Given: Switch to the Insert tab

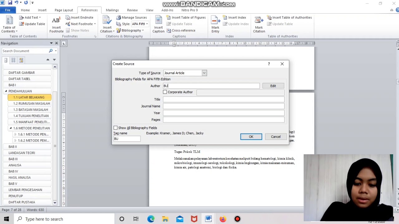Looking at the screenshot, I should (42, 10).
